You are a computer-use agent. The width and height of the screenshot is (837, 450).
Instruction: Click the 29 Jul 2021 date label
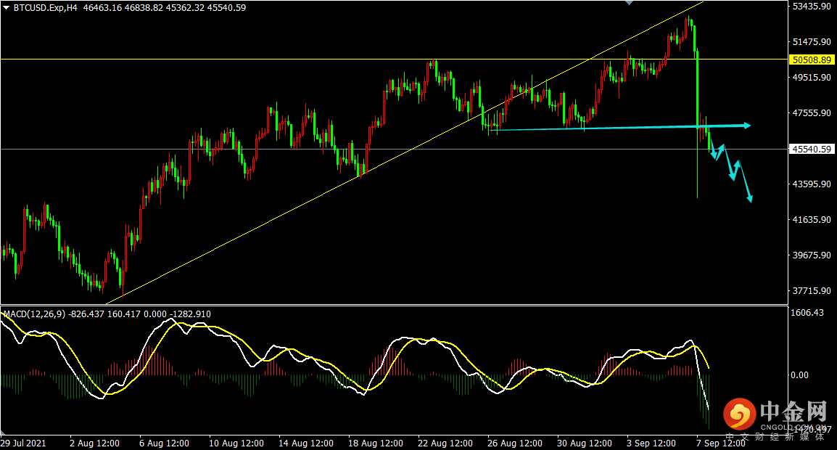23,443
